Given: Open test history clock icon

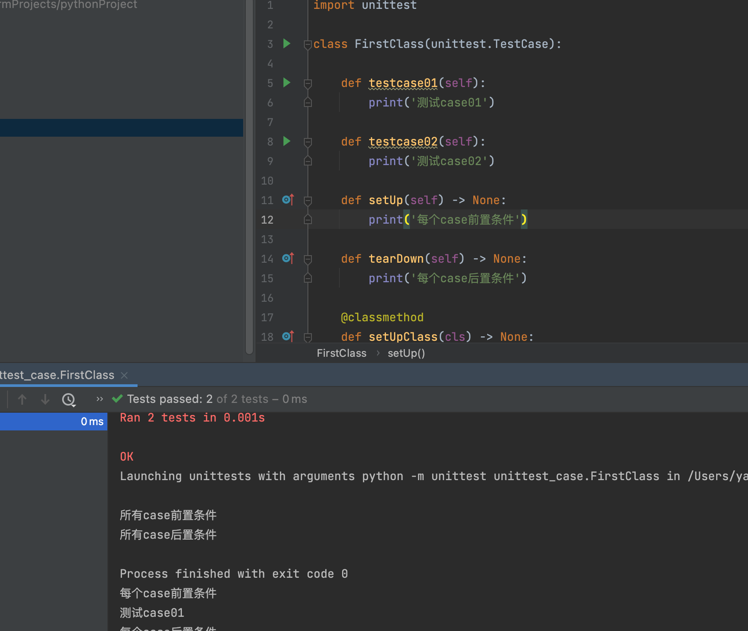Looking at the screenshot, I should pyautogui.click(x=69, y=400).
